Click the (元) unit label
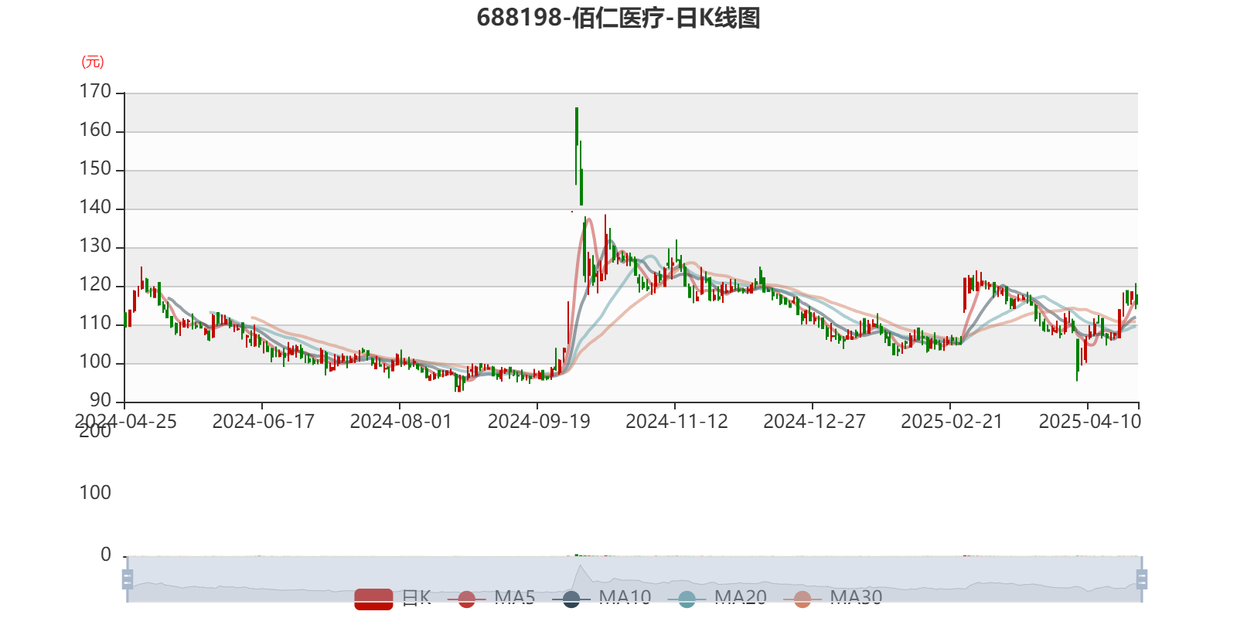 pyautogui.click(x=93, y=62)
